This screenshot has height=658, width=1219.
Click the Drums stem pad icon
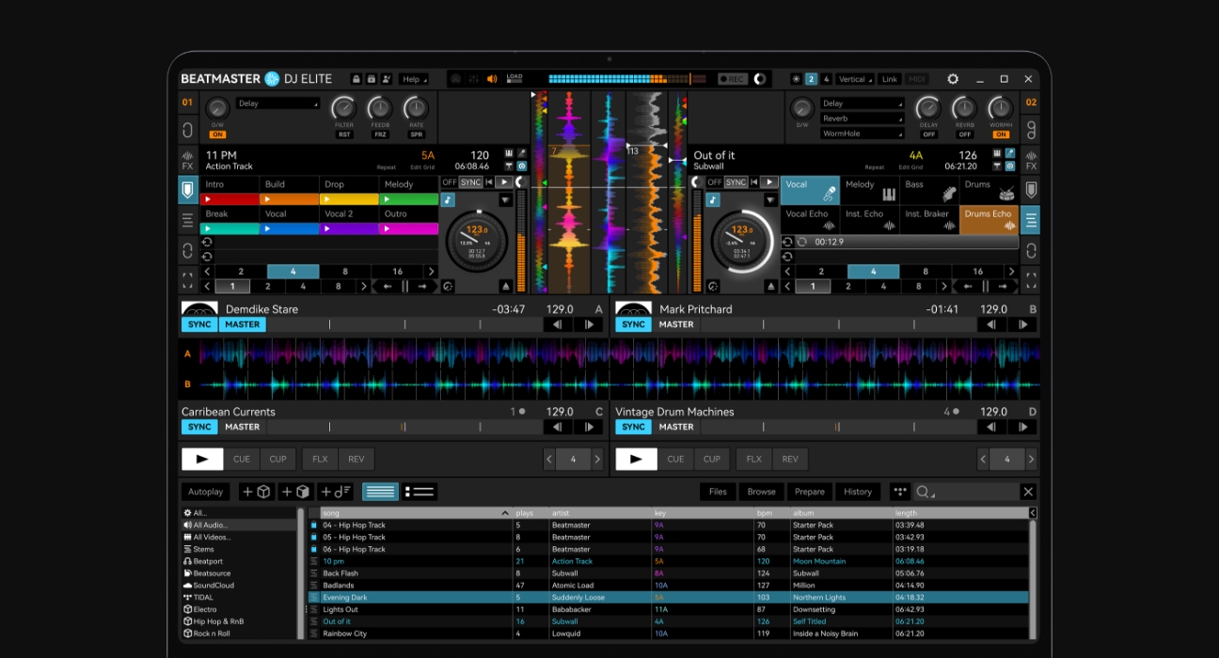point(1006,194)
